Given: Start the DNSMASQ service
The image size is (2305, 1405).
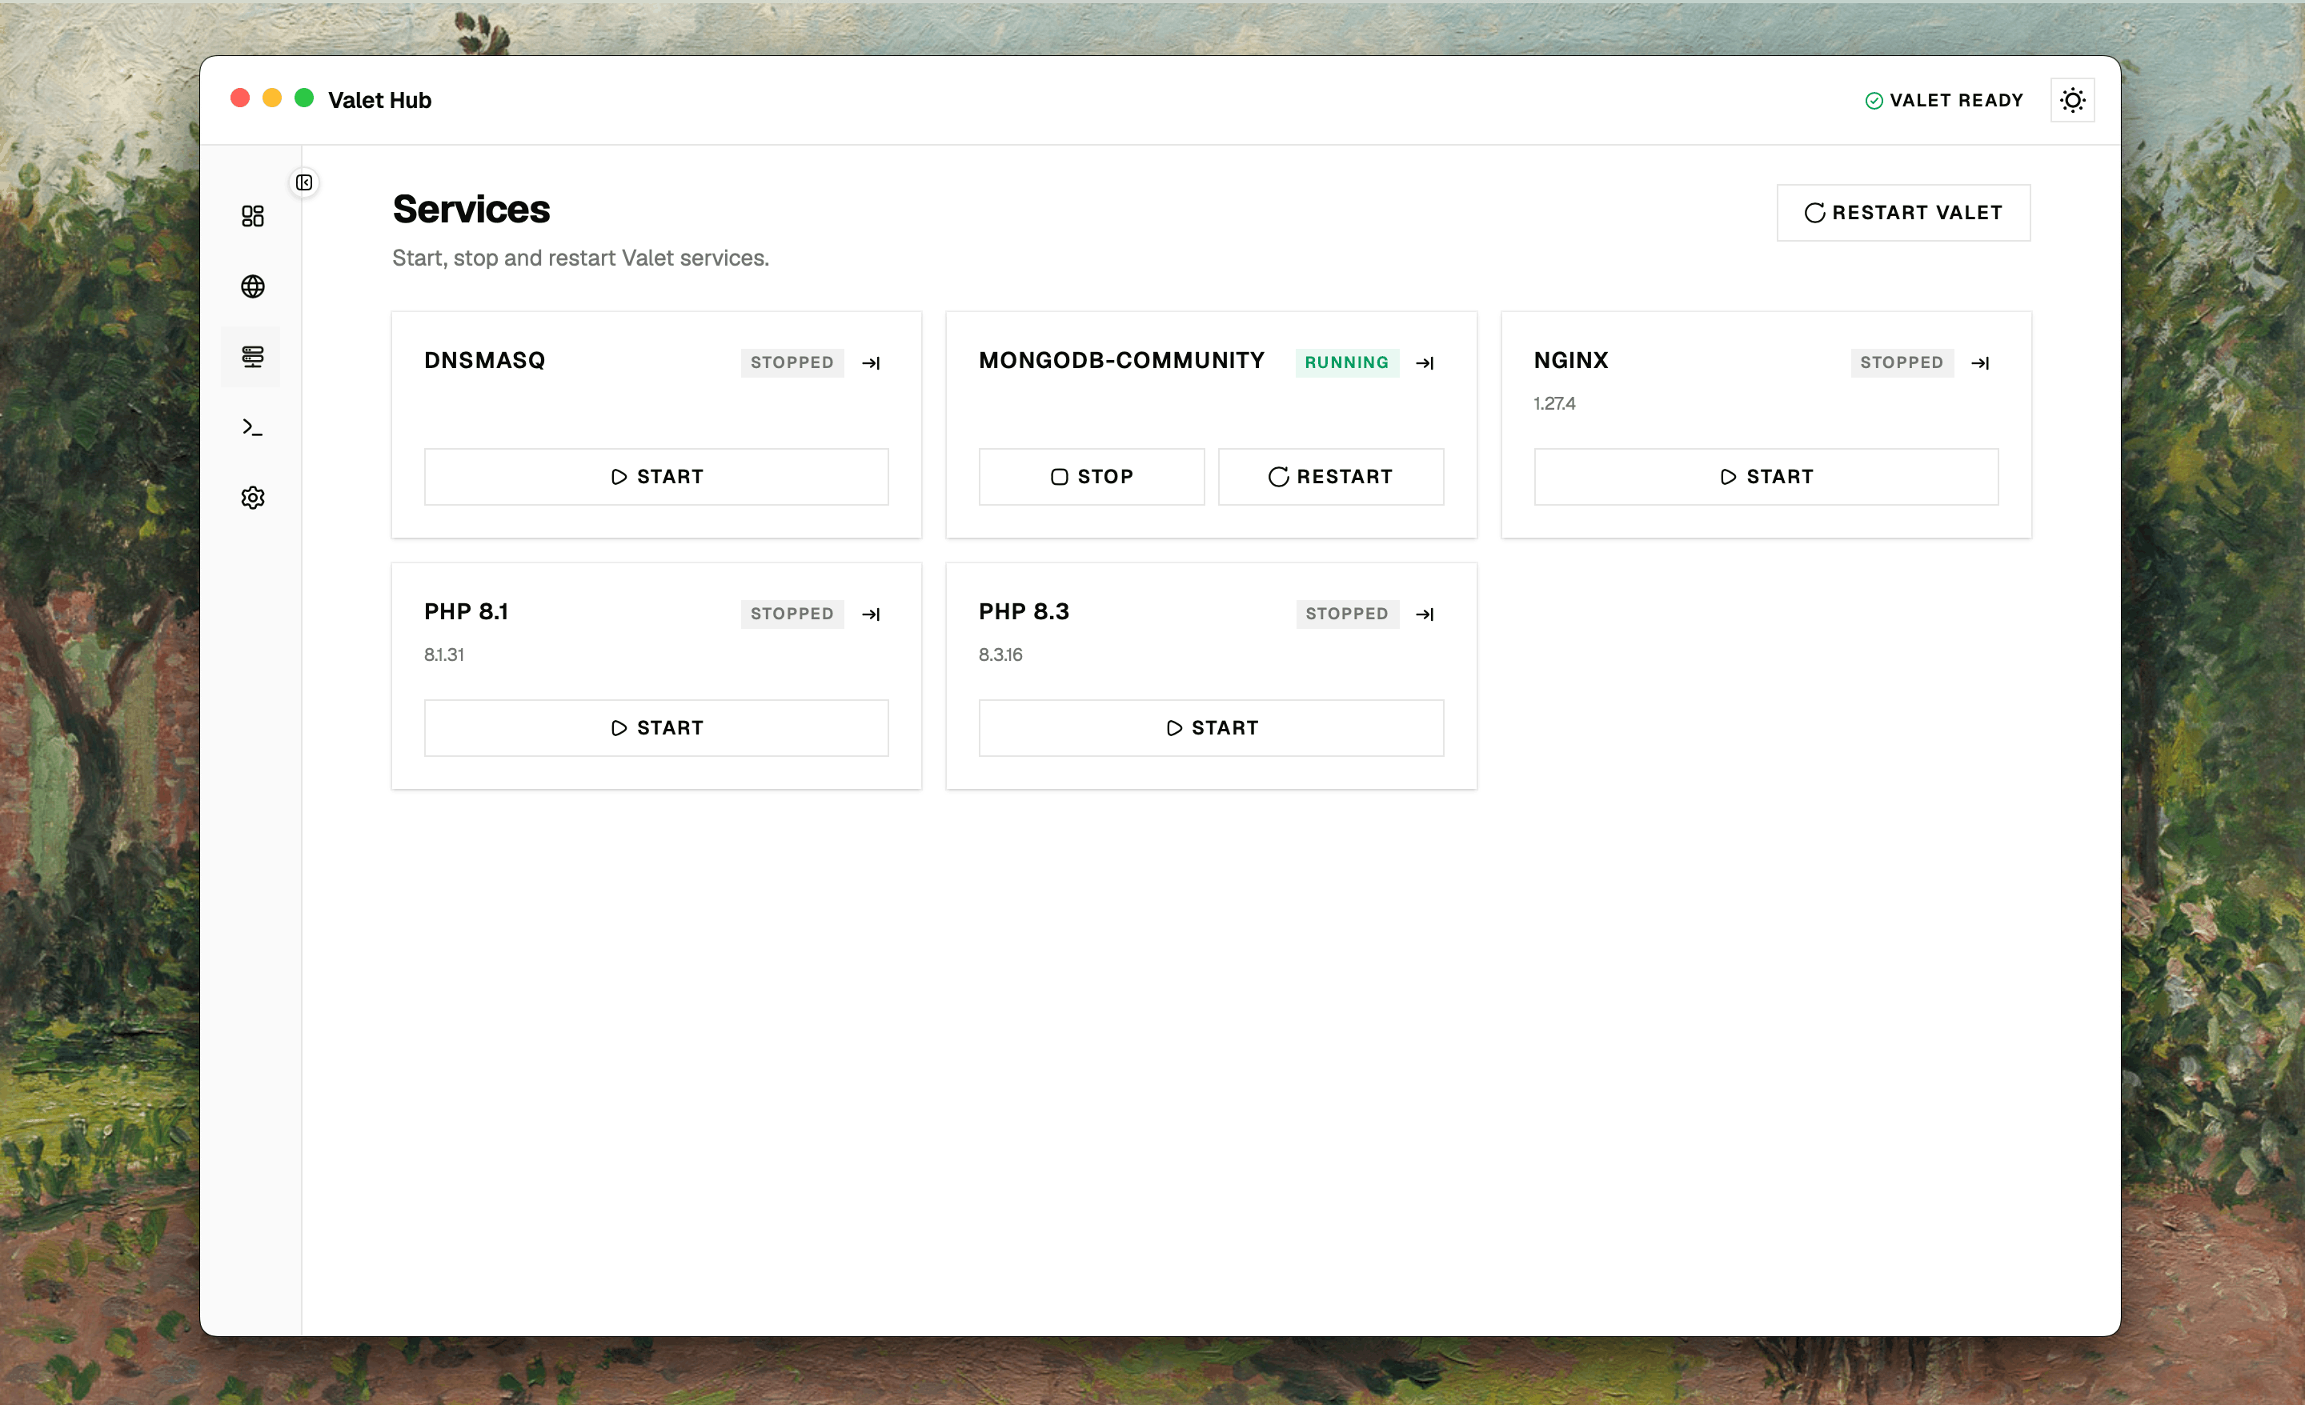Looking at the screenshot, I should click(655, 477).
